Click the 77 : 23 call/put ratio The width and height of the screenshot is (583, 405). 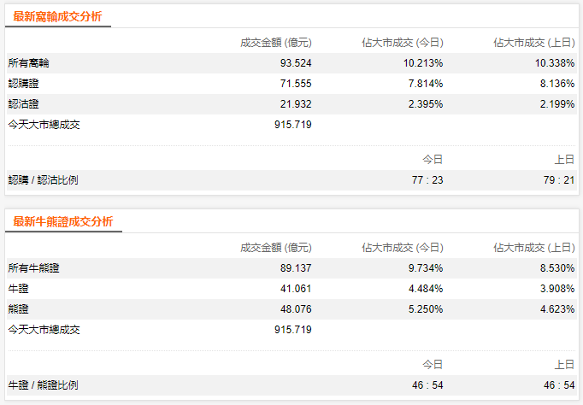(x=426, y=180)
